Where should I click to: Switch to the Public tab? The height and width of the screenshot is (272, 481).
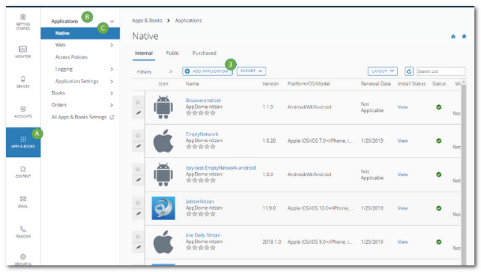173,53
